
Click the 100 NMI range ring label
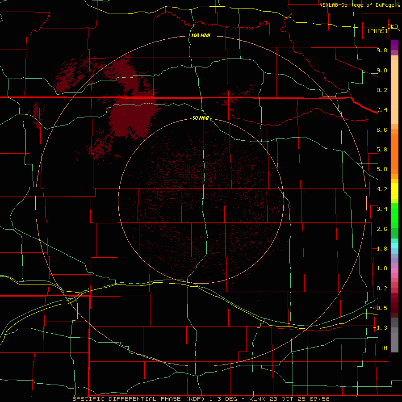tap(201, 35)
